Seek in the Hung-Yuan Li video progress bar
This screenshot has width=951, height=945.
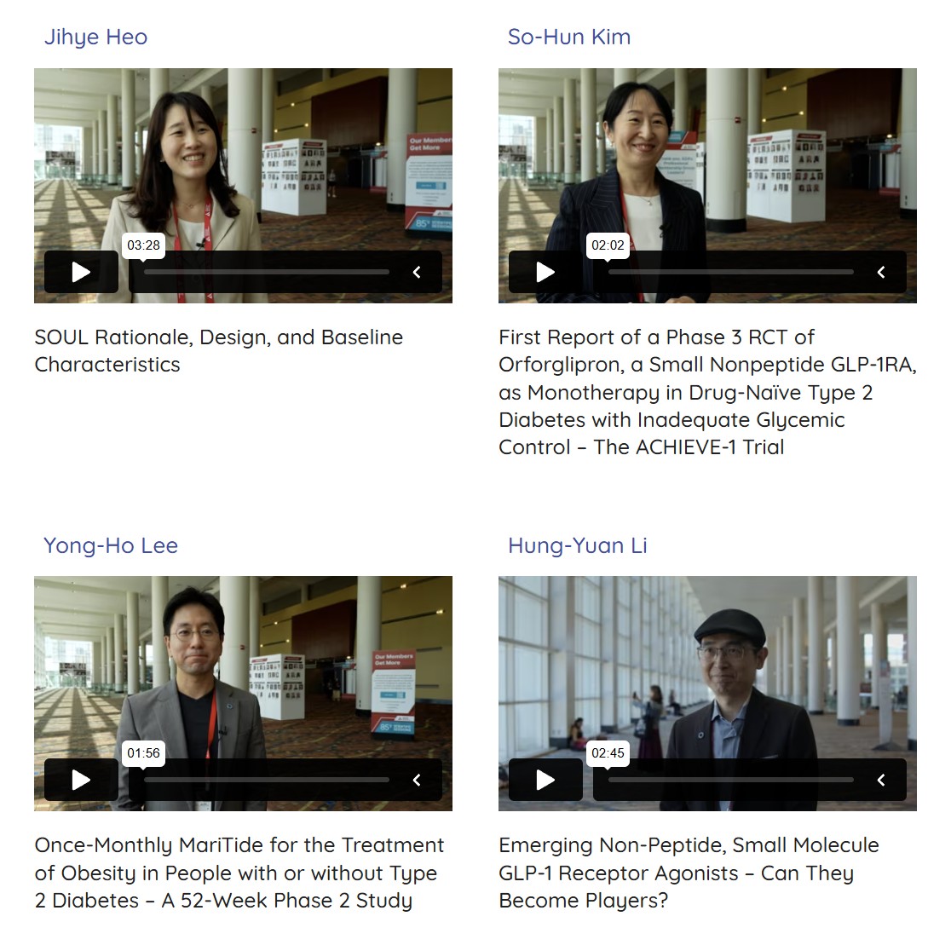point(731,780)
